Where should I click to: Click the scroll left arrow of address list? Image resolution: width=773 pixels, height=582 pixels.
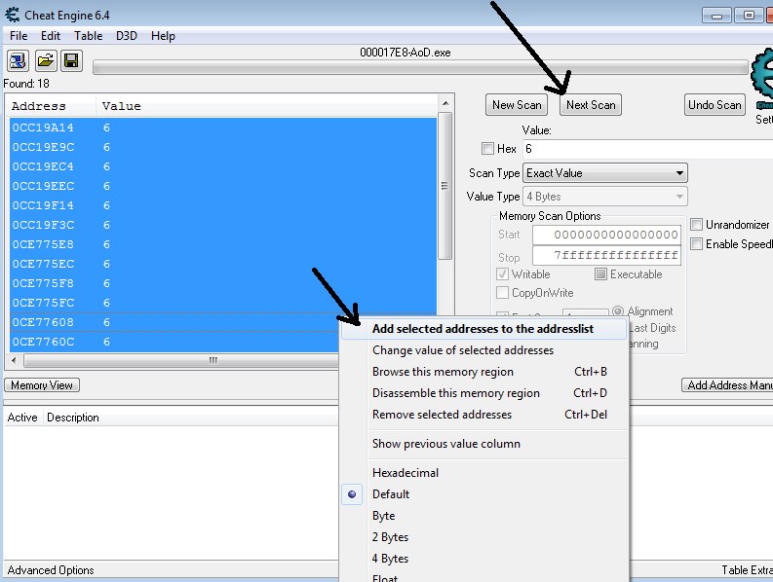(x=14, y=360)
